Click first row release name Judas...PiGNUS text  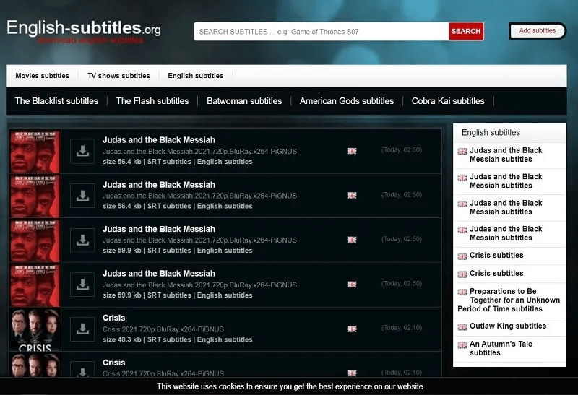[199, 152]
